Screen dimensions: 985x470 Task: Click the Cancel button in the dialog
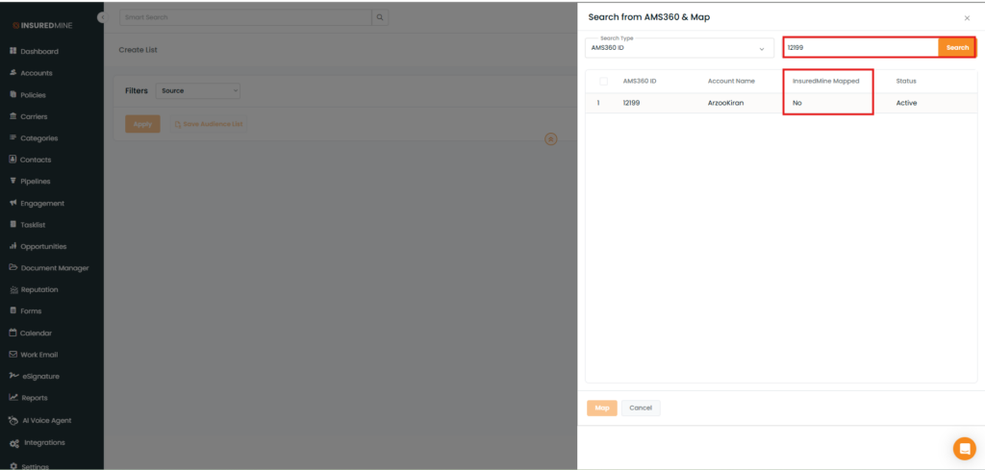click(x=641, y=408)
